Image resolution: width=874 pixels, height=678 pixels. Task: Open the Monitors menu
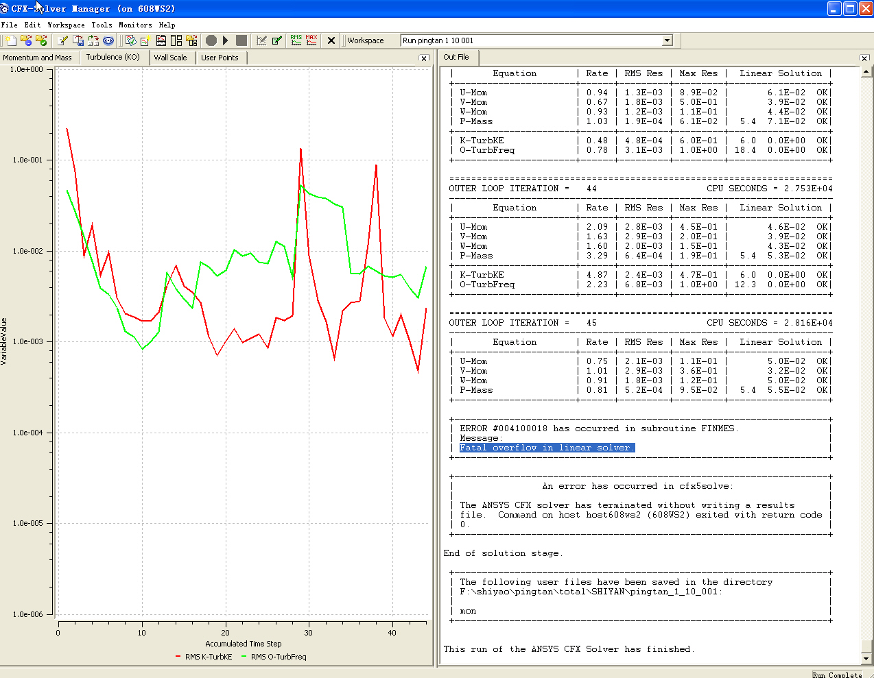click(135, 25)
